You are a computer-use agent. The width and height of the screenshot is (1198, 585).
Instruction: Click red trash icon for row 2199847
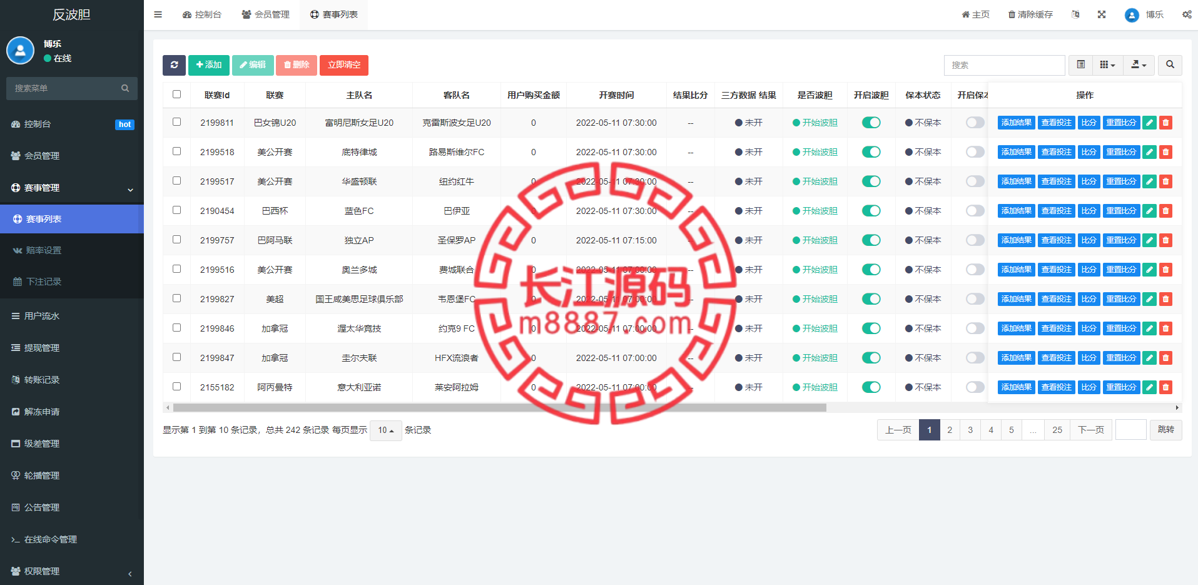click(x=1165, y=358)
